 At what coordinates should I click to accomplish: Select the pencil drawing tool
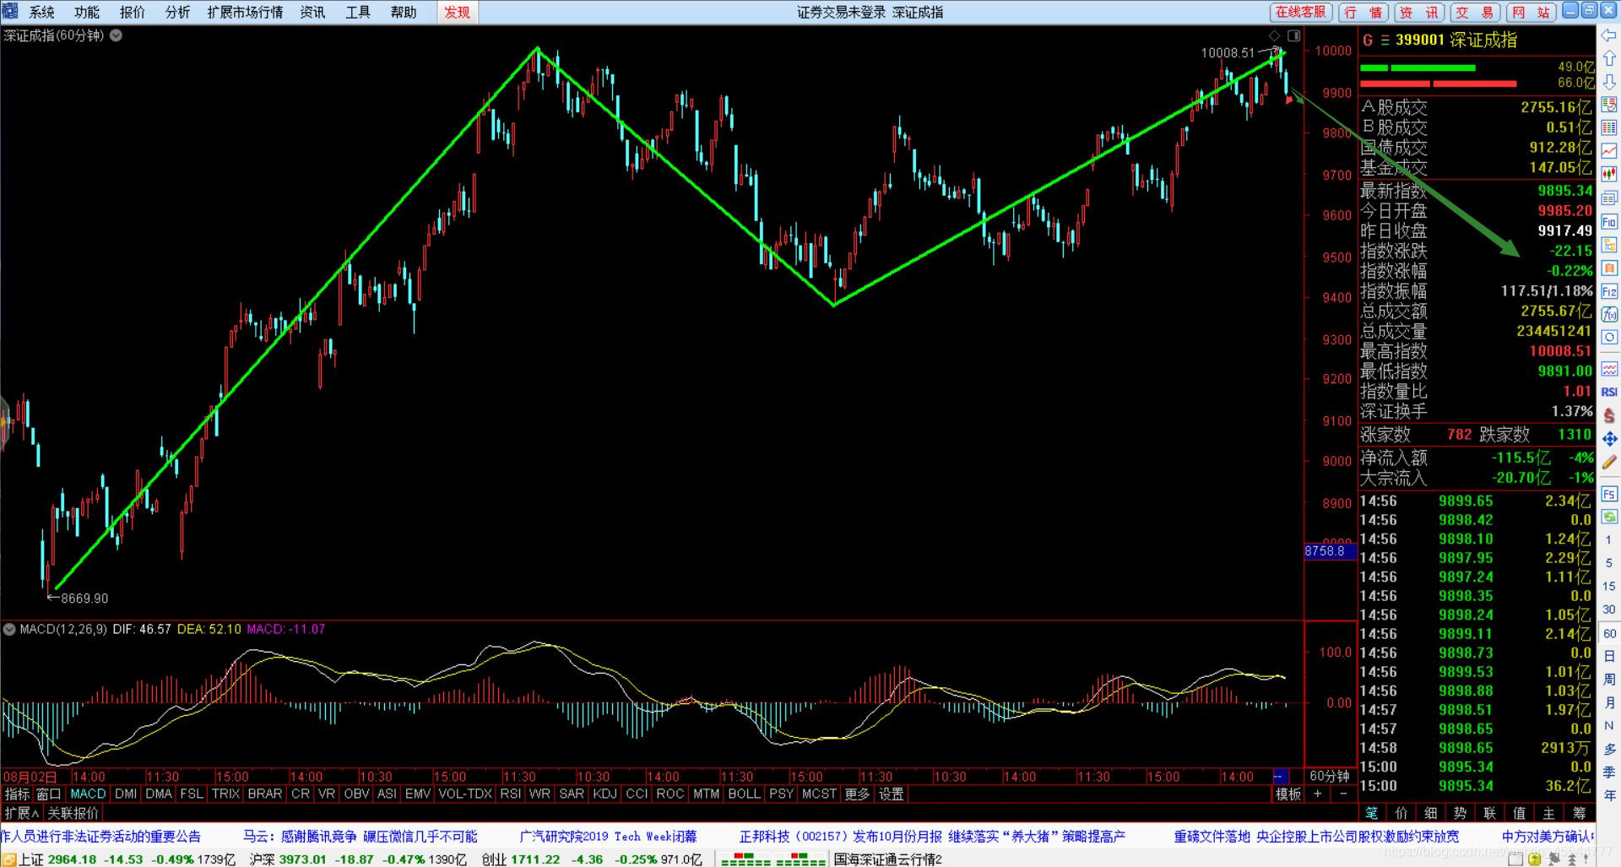pos(1609,463)
